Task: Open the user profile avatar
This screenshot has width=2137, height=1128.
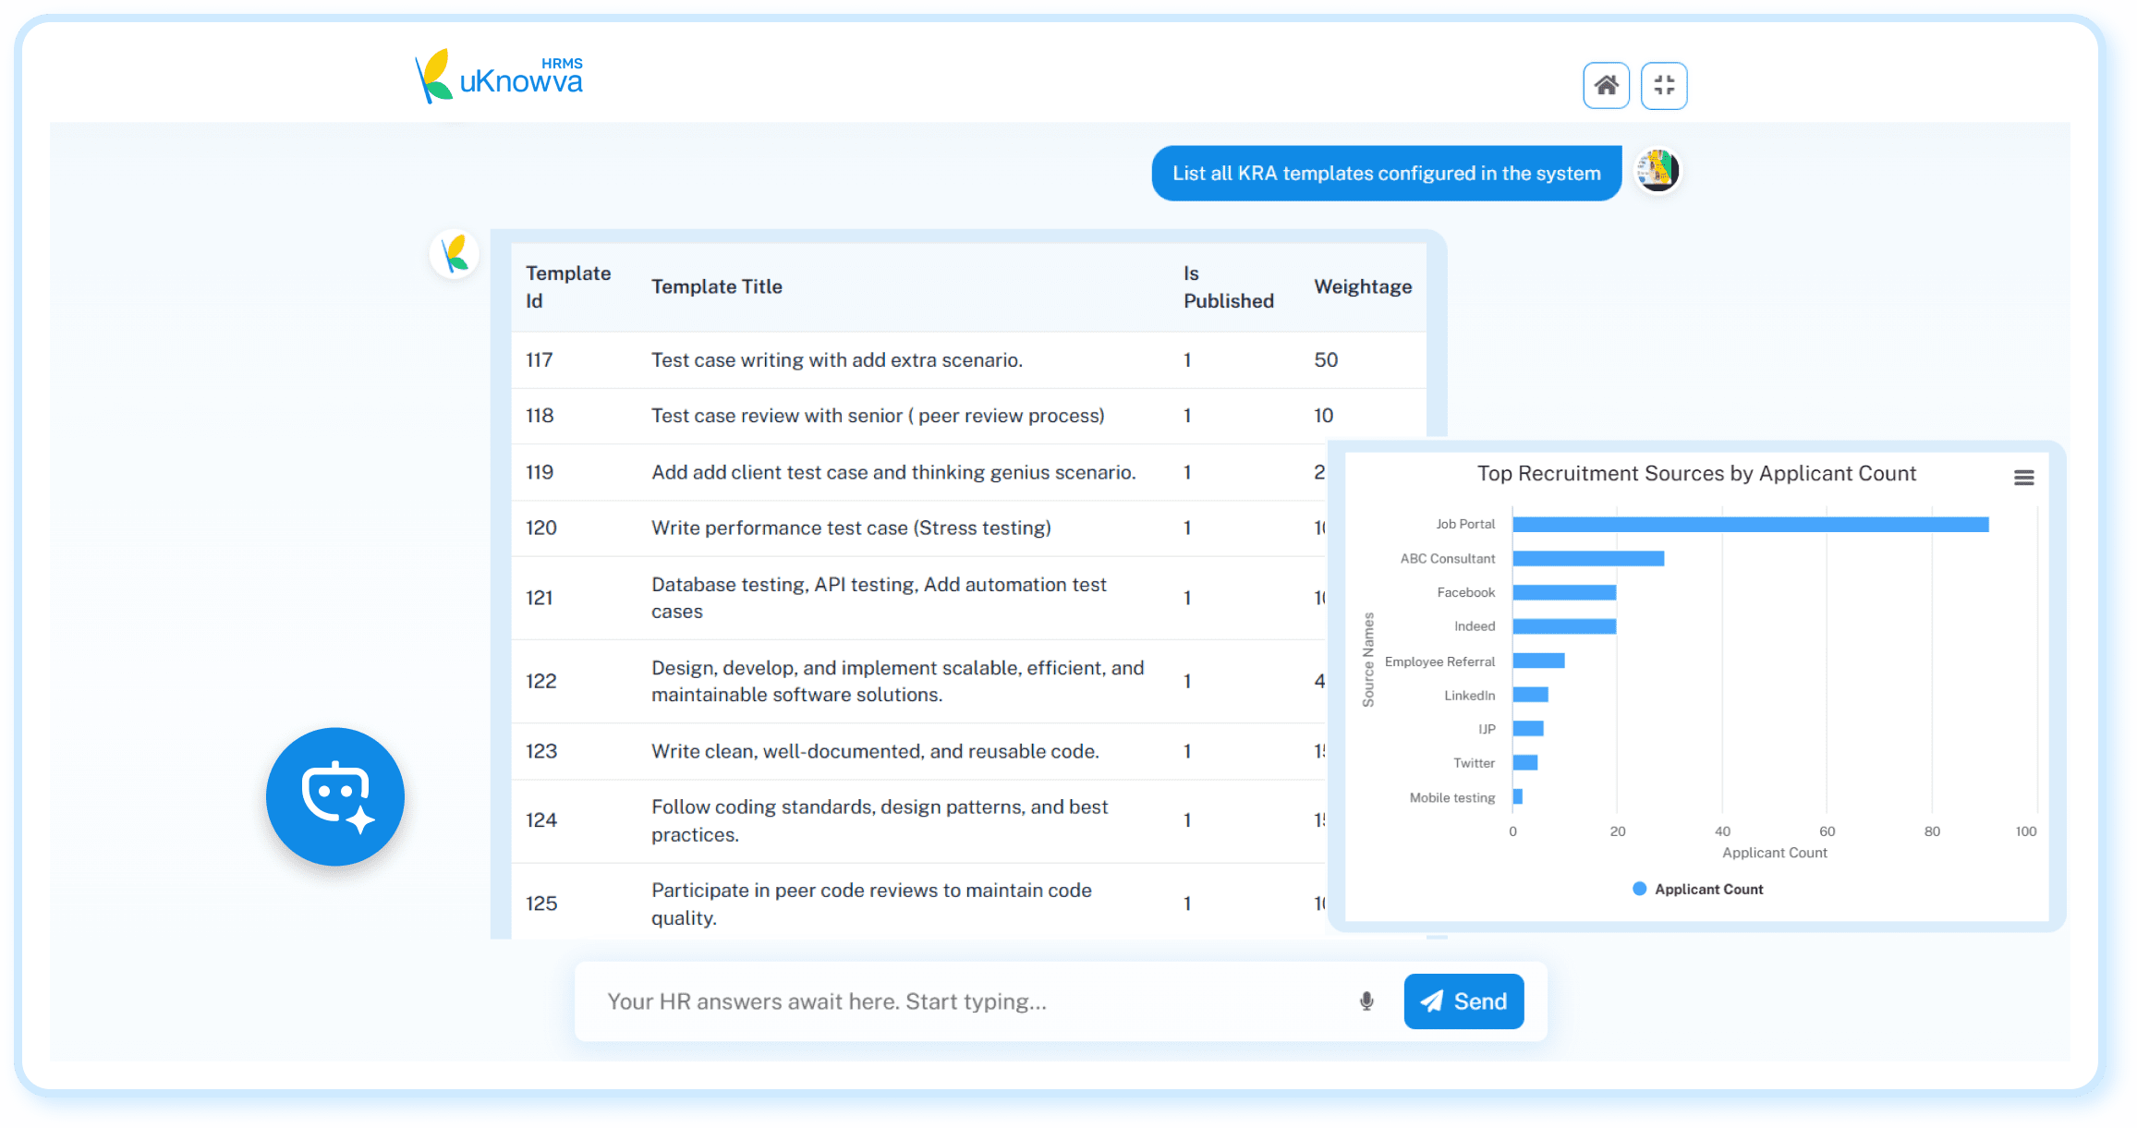Action: 1657,171
